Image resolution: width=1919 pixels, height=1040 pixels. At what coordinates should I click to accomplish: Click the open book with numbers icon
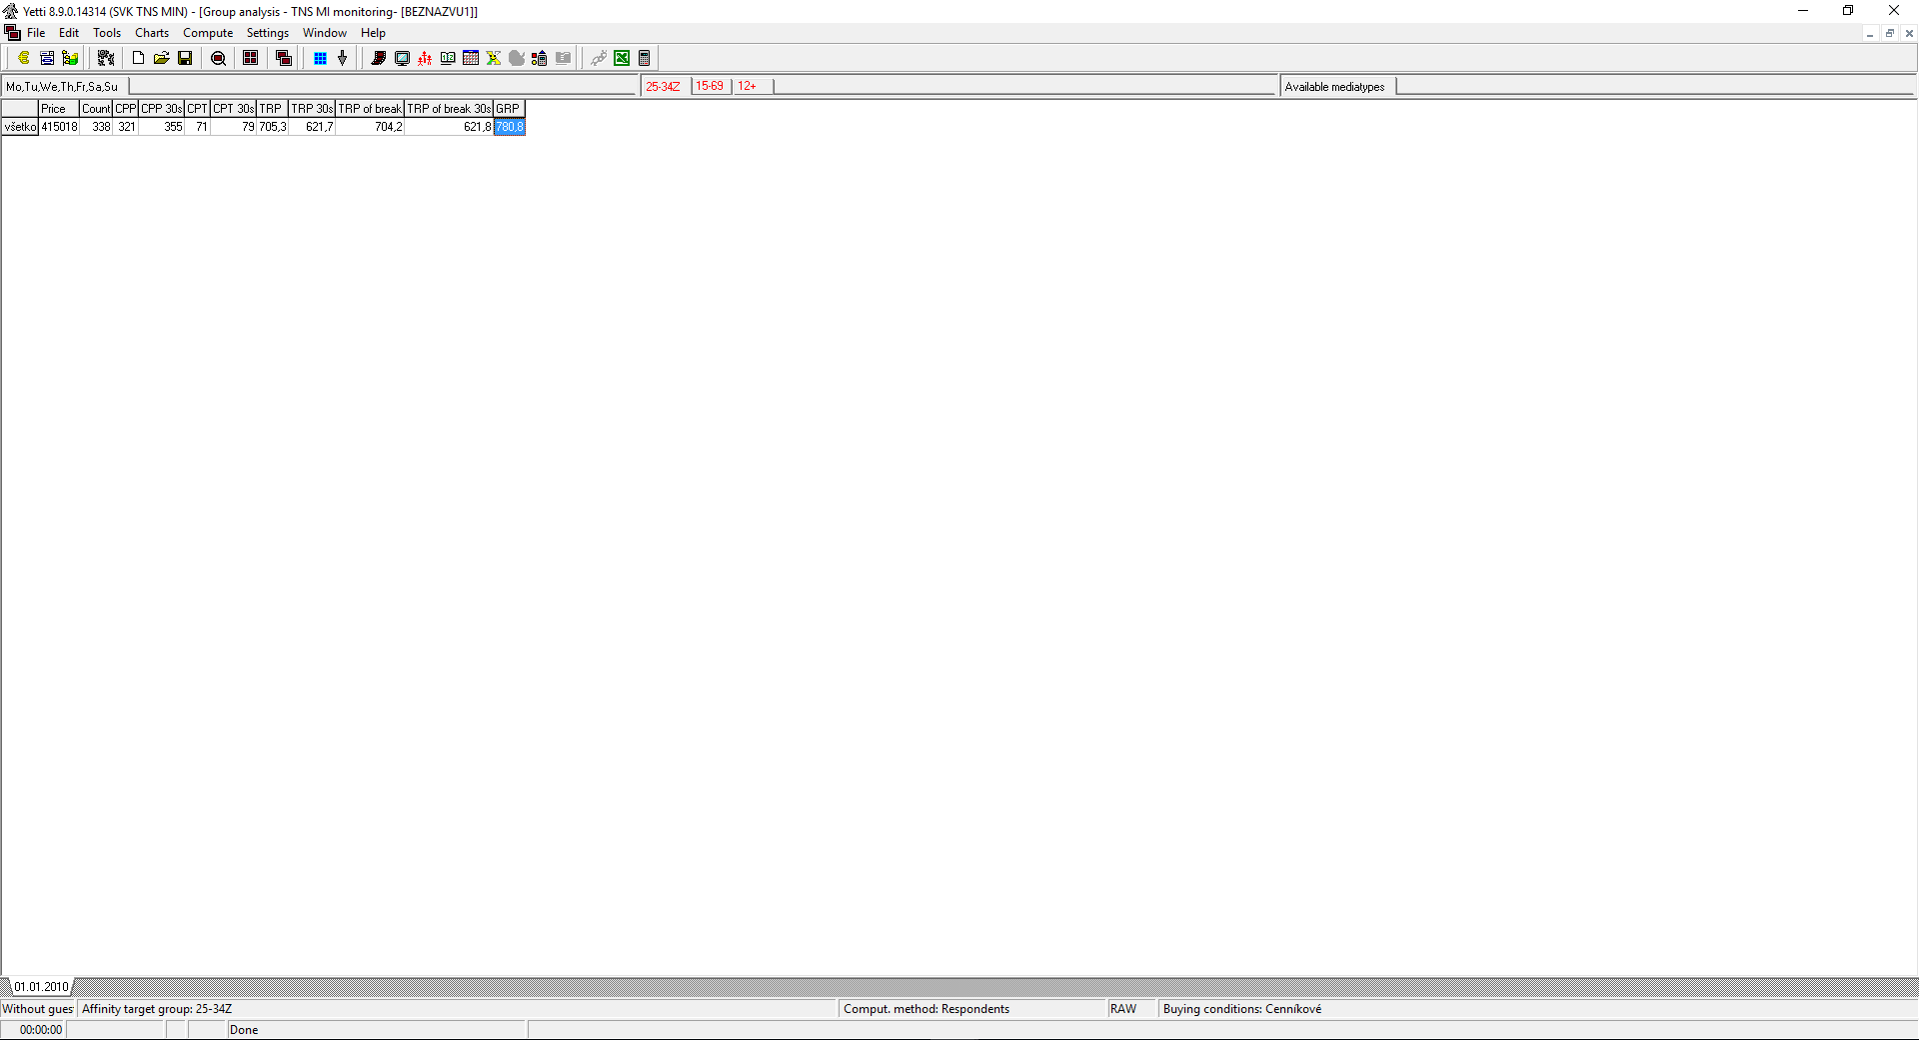pyautogui.click(x=448, y=58)
